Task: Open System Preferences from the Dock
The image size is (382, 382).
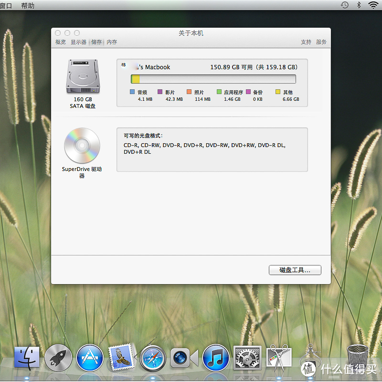Action: pyautogui.click(x=247, y=357)
